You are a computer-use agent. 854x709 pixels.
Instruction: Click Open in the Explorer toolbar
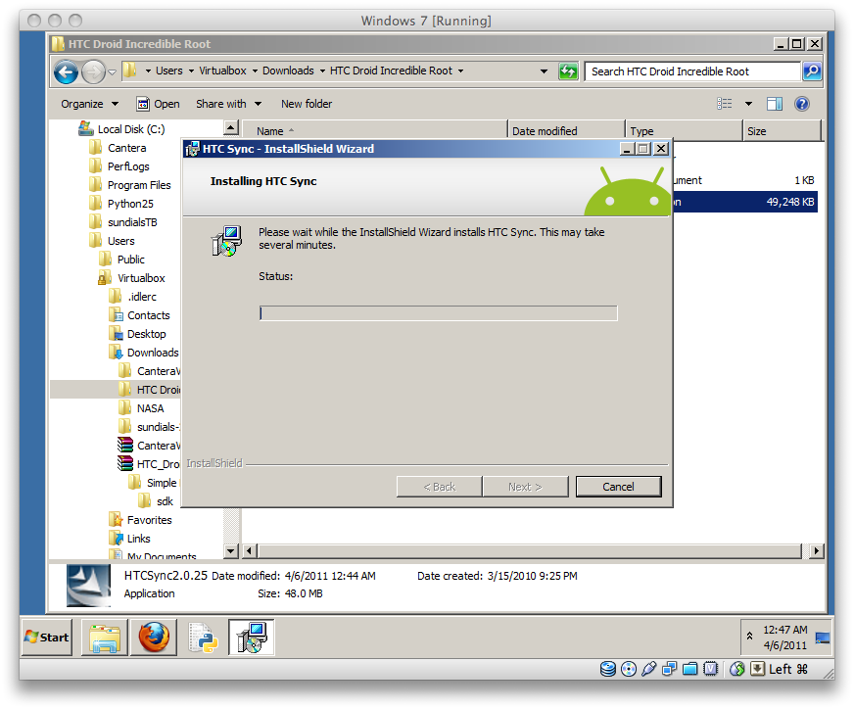(x=158, y=104)
